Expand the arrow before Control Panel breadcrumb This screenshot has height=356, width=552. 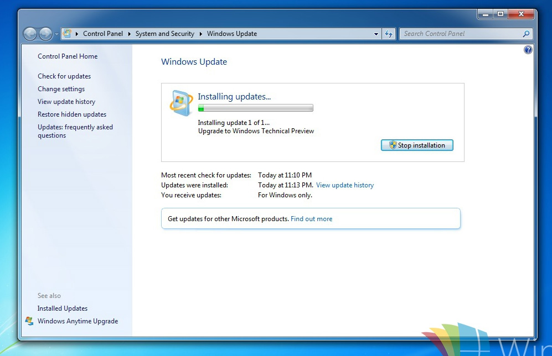click(77, 34)
